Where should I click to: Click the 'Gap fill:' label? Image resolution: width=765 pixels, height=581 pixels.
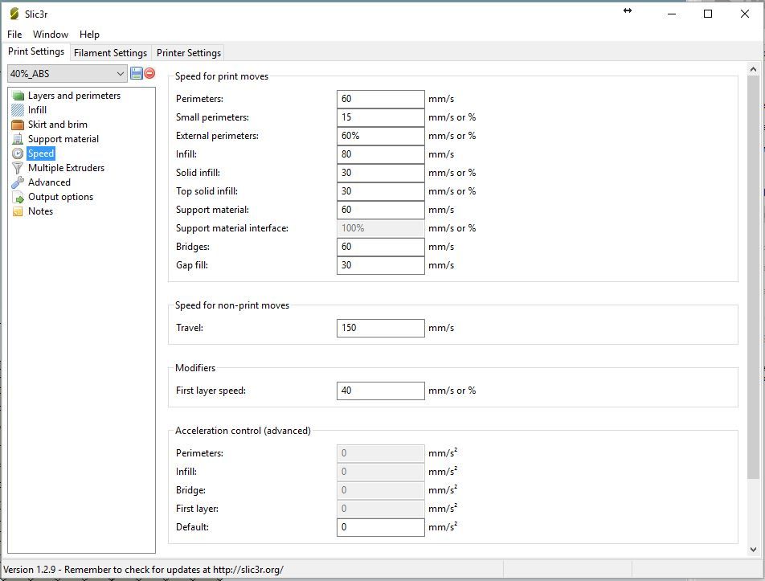pyautogui.click(x=192, y=265)
